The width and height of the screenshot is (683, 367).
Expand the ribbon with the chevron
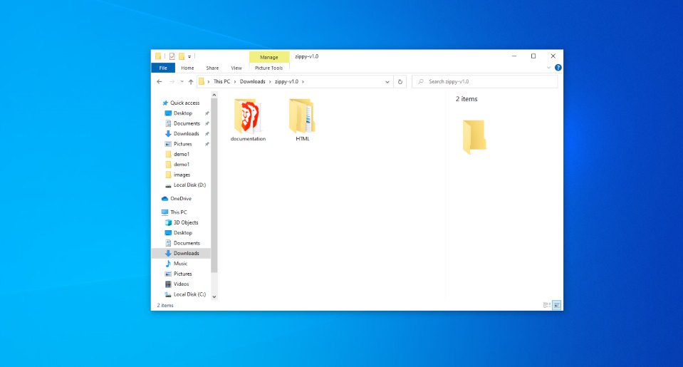click(x=548, y=68)
